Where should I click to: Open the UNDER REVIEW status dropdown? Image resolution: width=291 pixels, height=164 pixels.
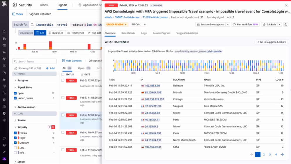tap(116, 24)
